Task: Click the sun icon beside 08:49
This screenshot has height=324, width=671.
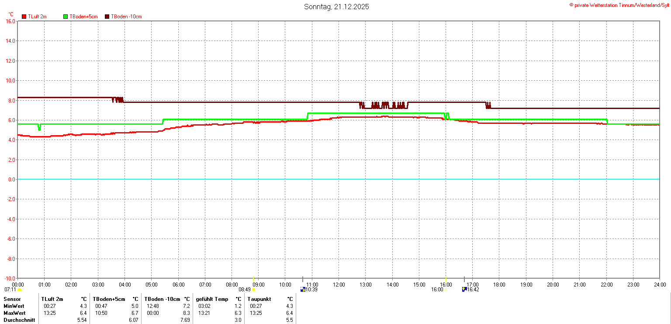Action: coord(253,290)
